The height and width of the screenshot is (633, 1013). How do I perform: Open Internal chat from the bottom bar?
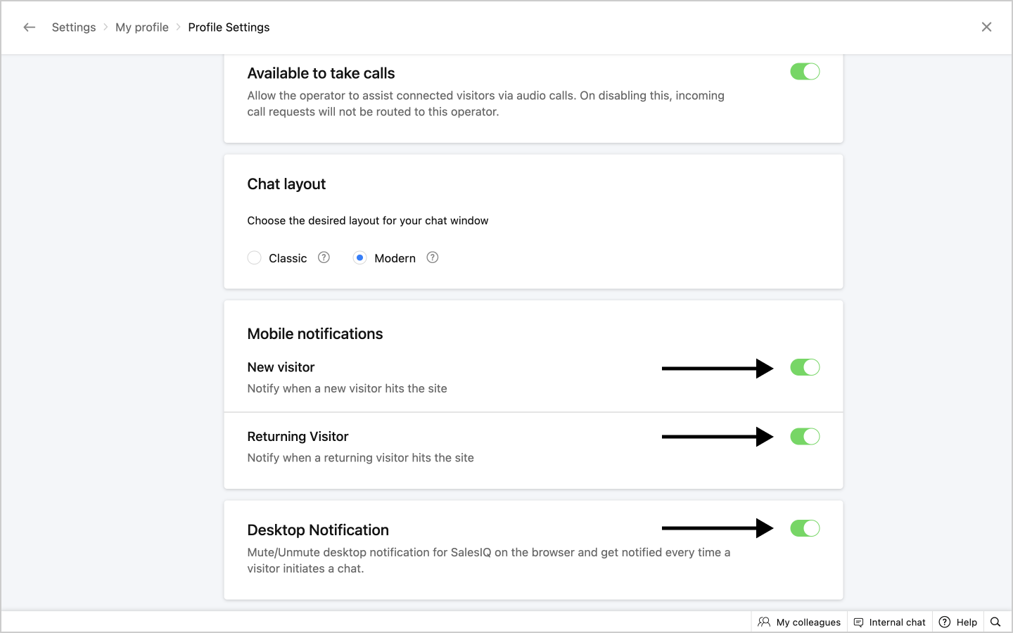pos(897,622)
